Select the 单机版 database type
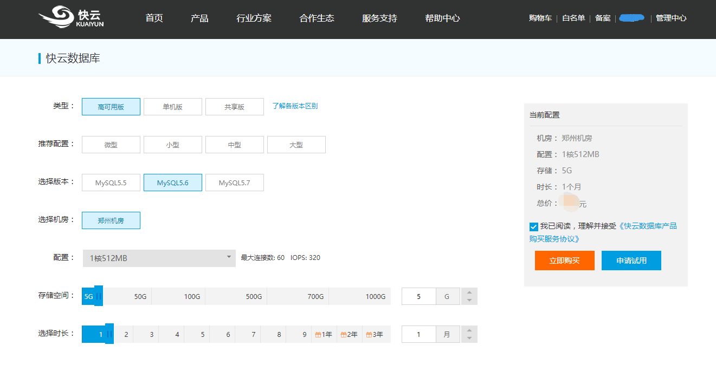 click(173, 107)
